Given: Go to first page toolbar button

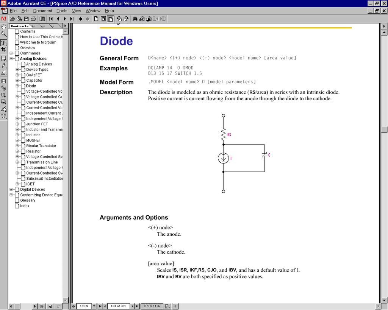Looking at the screenshot, I should [x=51, y=19].
